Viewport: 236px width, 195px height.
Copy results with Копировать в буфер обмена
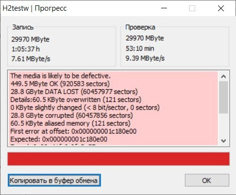click(x=54, y=180)
